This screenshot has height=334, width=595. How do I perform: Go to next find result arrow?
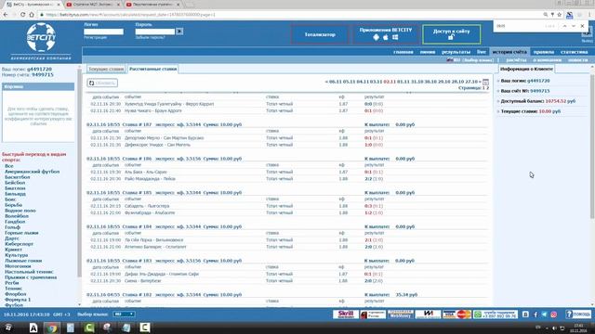574,26
